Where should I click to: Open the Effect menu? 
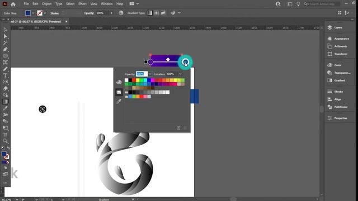click(82, 4)
